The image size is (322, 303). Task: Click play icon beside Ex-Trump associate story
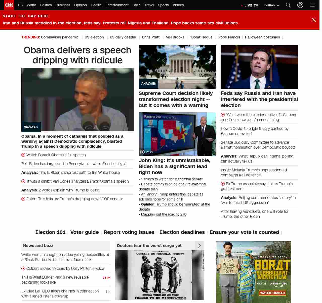[x=223, y=184]
